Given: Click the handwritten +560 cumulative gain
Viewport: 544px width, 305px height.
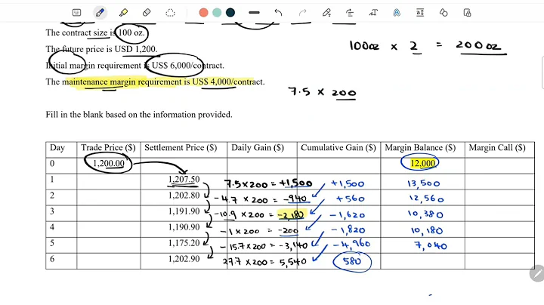Looking at the screenshot, I should [x=351, y=199].
